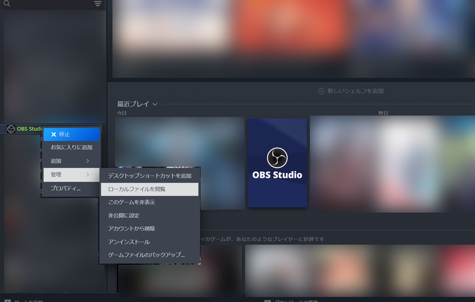Choose お気に入りに追加 from context menu
The height and width of the screenshot is (302, 475).
(x=71, y=147)
